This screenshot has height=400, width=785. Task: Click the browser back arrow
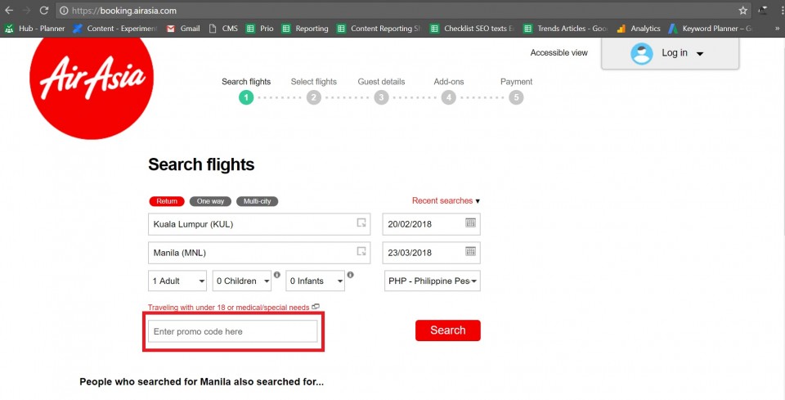pyautogui.click(x=9, y=11)
